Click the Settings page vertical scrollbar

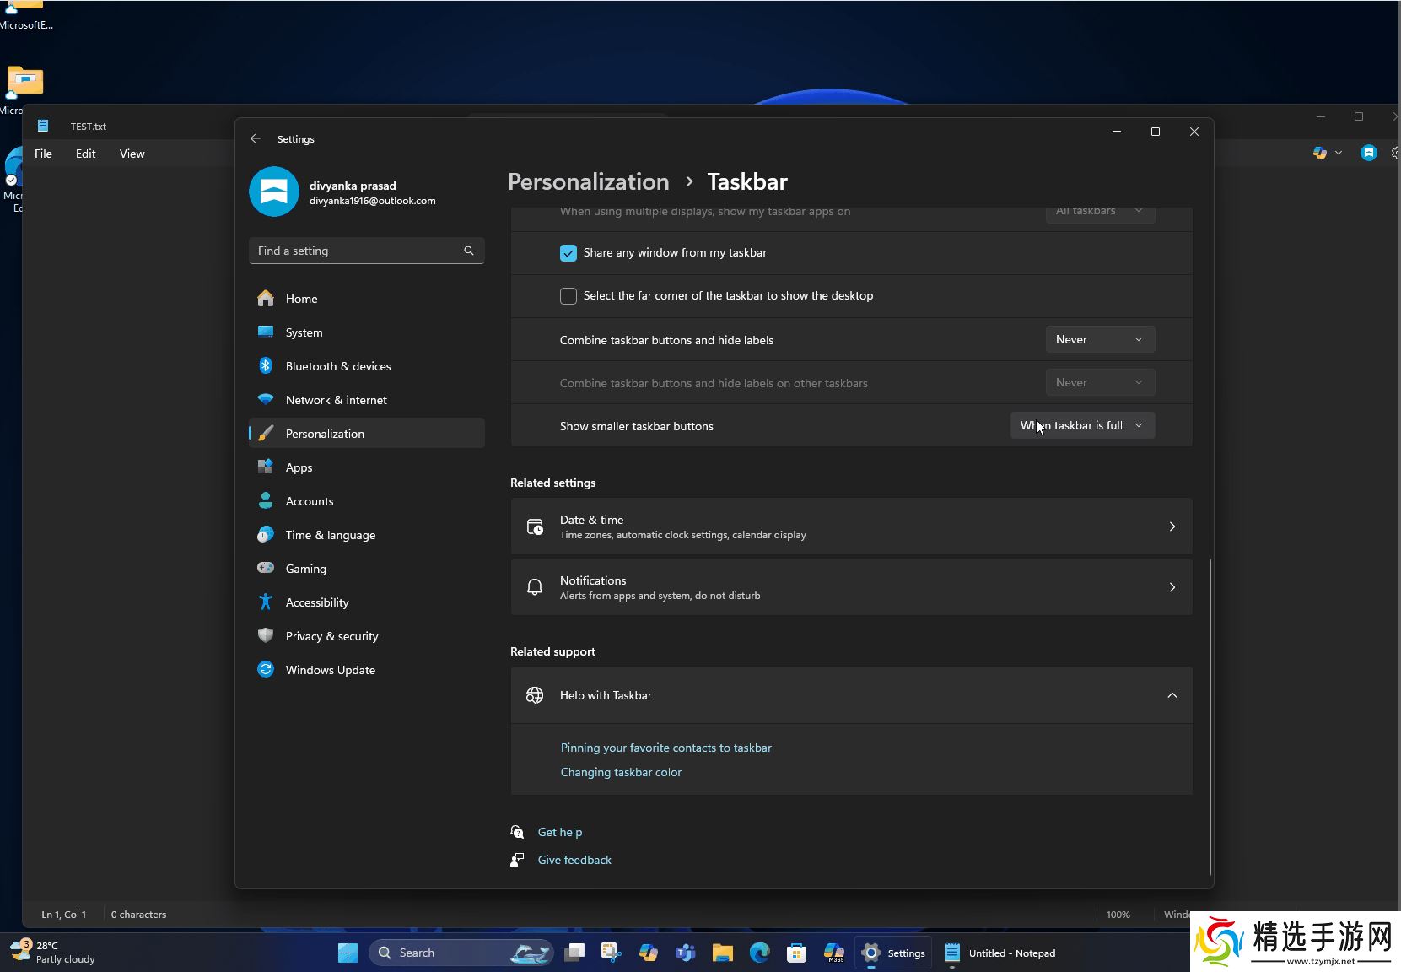click(x=1210, y=717)
